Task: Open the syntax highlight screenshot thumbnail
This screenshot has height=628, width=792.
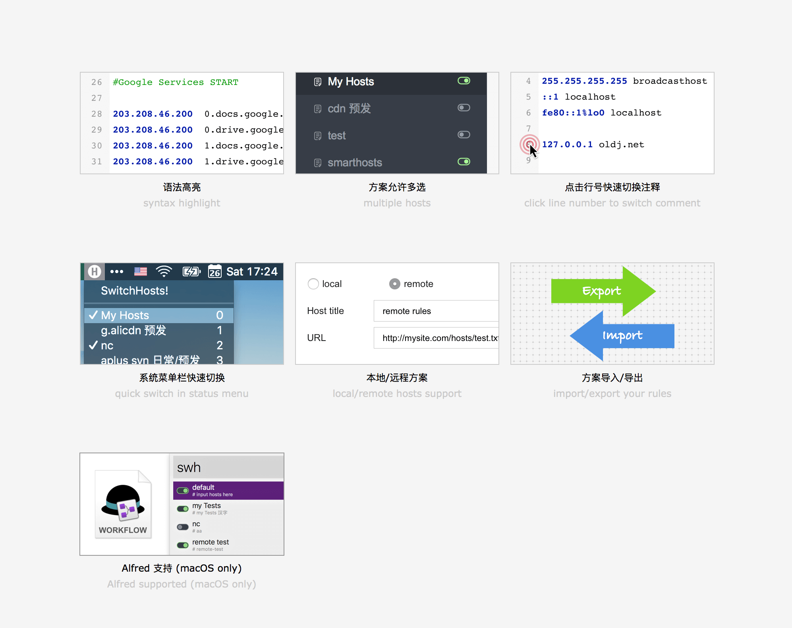Action: 182,123
